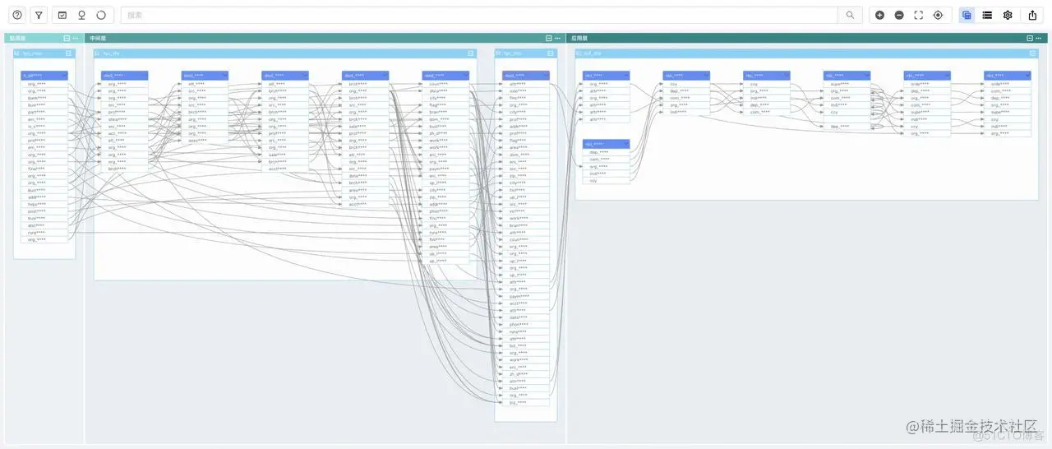Collapse the wide sub-group inside 中间层
The width and height of the screenshot is (1052, 449).
[x=471, y=53]
